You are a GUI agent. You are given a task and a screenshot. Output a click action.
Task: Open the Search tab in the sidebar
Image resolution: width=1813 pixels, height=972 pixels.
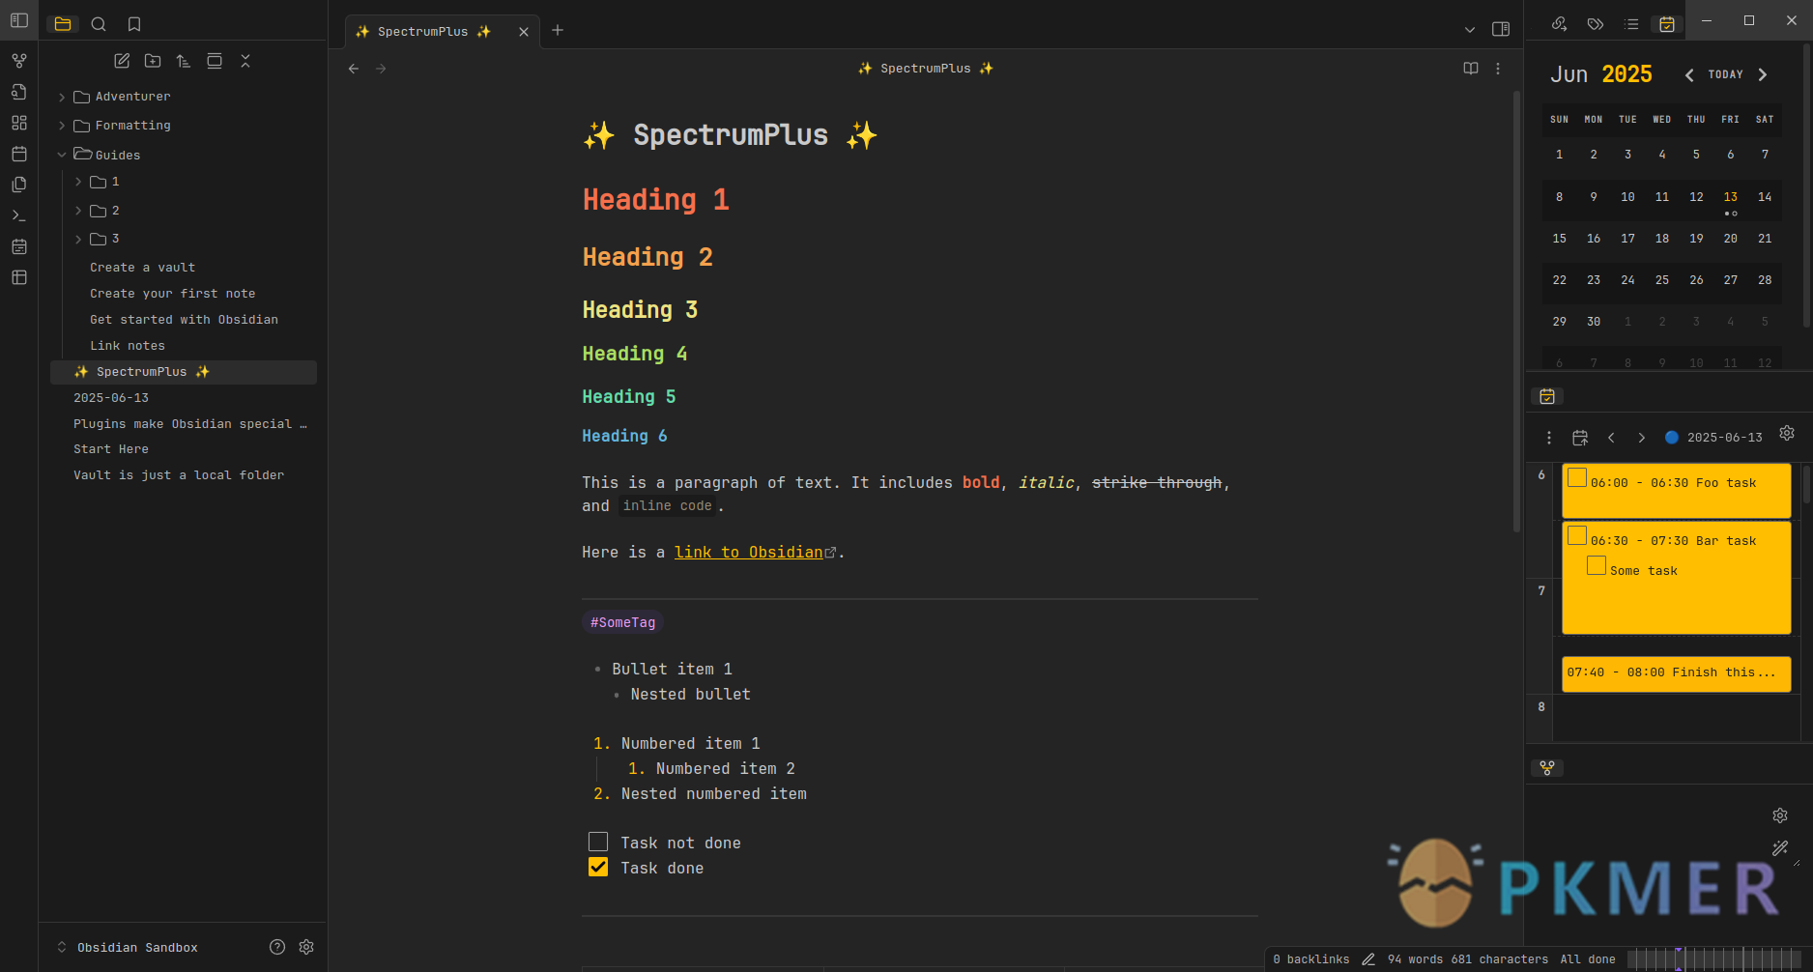point(99,24)
